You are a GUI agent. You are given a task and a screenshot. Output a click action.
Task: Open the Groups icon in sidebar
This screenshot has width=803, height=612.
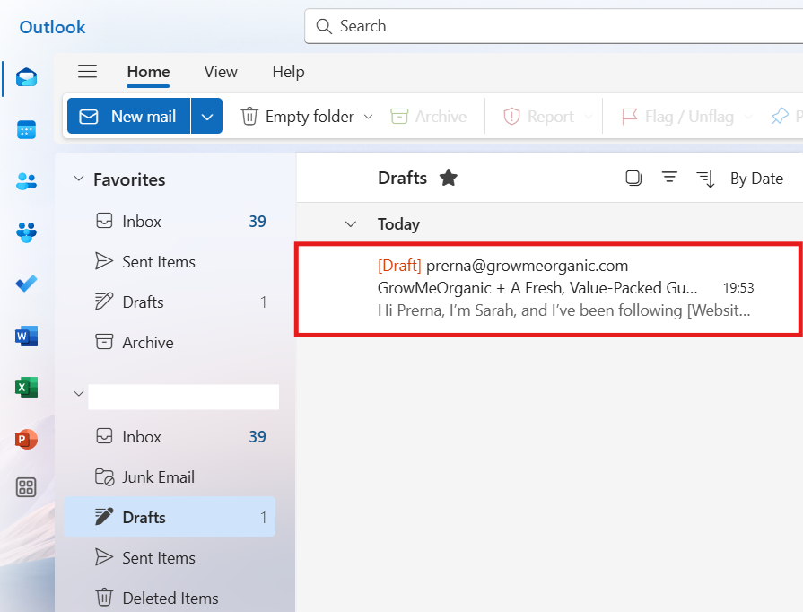point(26,232)
